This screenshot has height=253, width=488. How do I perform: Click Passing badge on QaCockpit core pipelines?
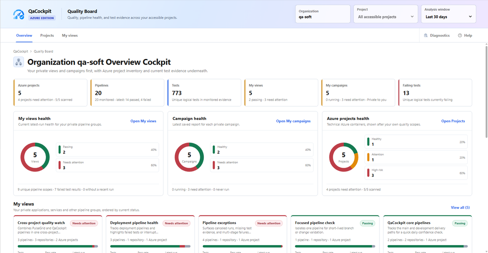(x=460, y=223)
